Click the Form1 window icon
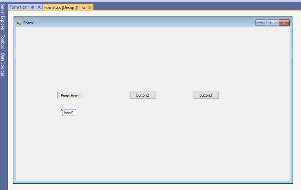This screenshot has height=190, width=301. [19, 23]
